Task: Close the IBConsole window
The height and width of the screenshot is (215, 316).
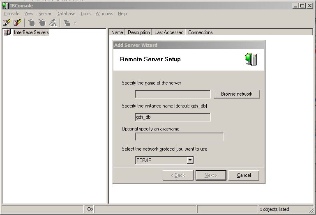Action: pyautogui.click(x=310, y=6)
